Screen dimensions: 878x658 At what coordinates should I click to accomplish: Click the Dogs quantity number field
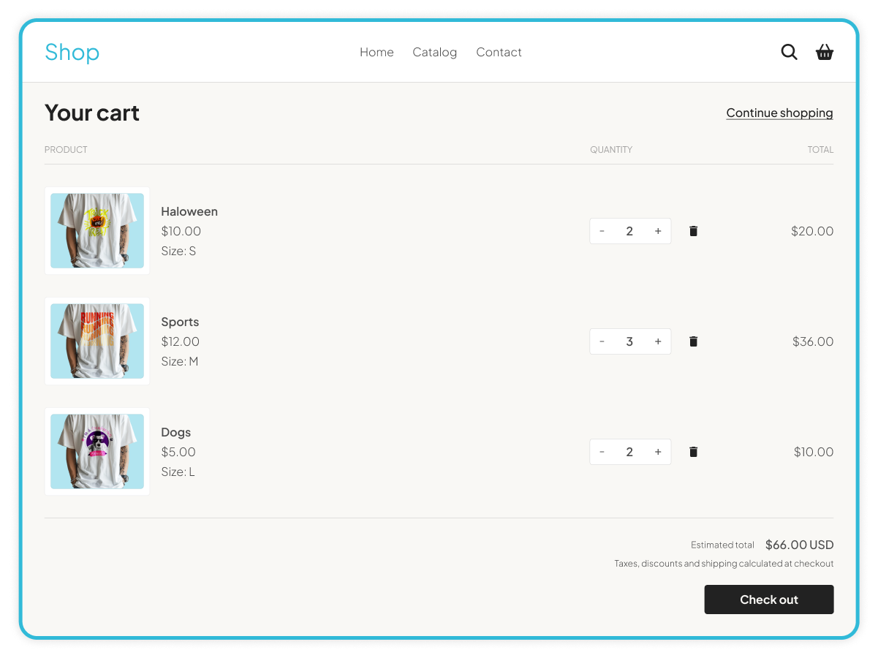629,452
